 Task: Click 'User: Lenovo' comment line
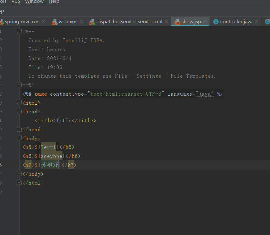point(47,50)
